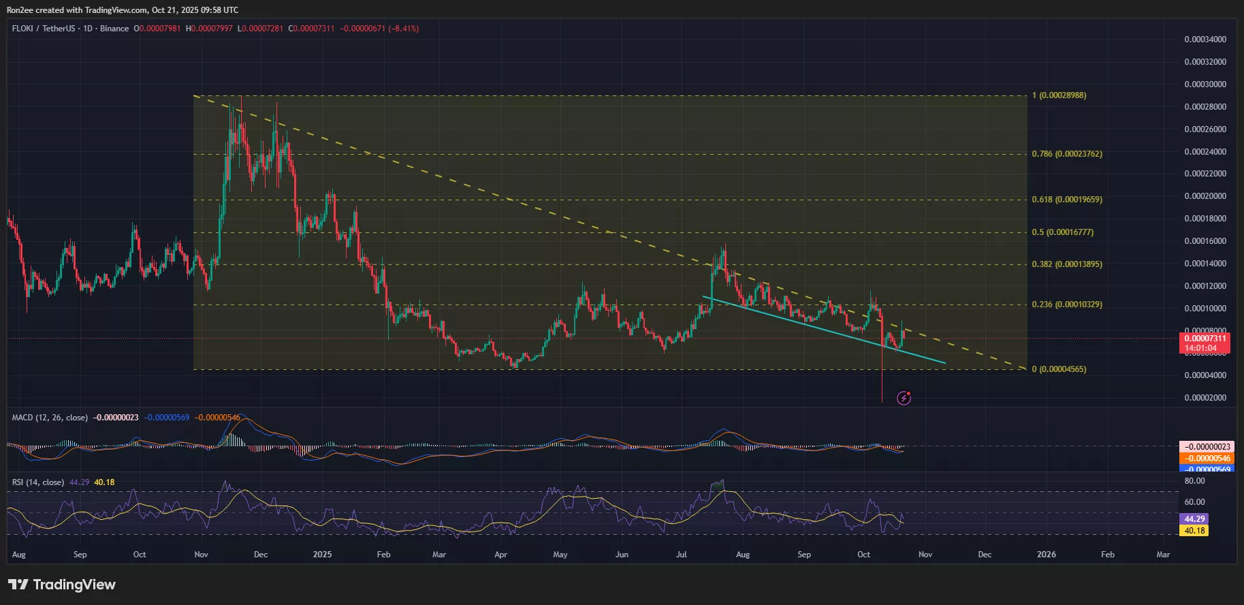Click the 2025 label on time axis
The image size is (1244, 605).
322,555
